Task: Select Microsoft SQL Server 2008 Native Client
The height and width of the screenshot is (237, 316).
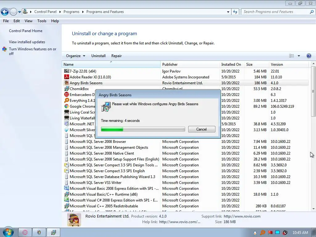Action: [x=185, y=153]
